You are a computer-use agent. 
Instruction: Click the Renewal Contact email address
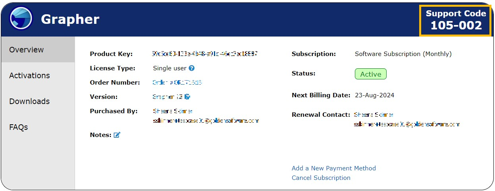406,124
